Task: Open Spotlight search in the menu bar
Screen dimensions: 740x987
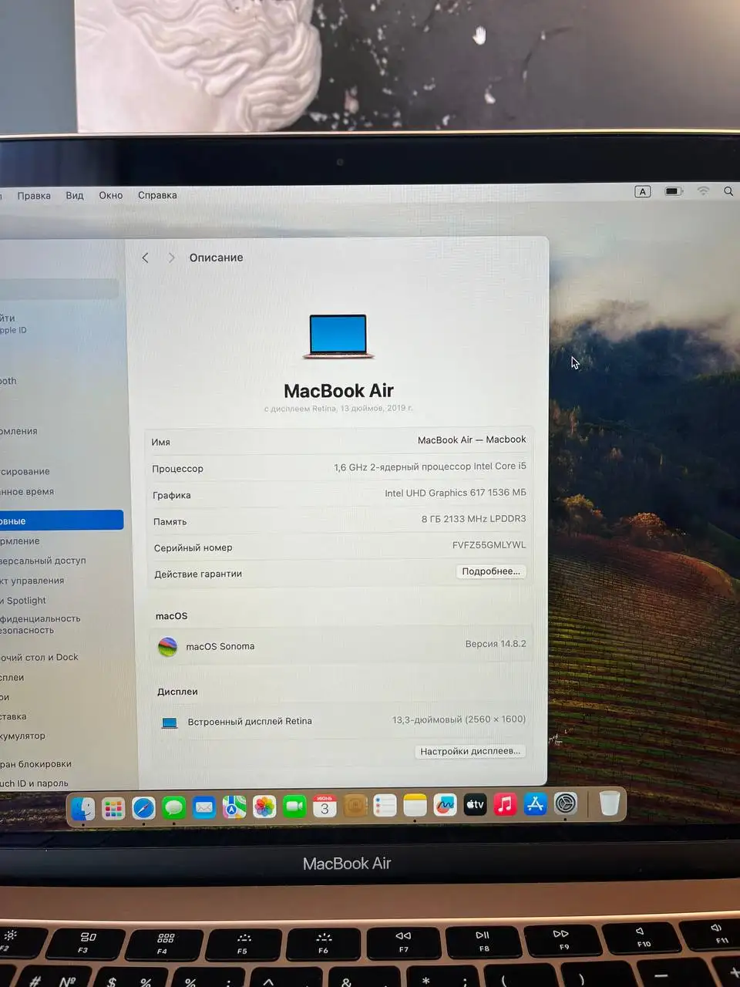Action: 728,191
